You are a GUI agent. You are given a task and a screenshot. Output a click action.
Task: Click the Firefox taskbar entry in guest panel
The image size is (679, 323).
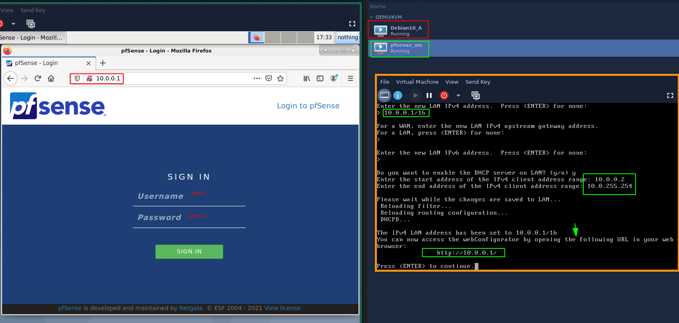[x=33, y=38]
